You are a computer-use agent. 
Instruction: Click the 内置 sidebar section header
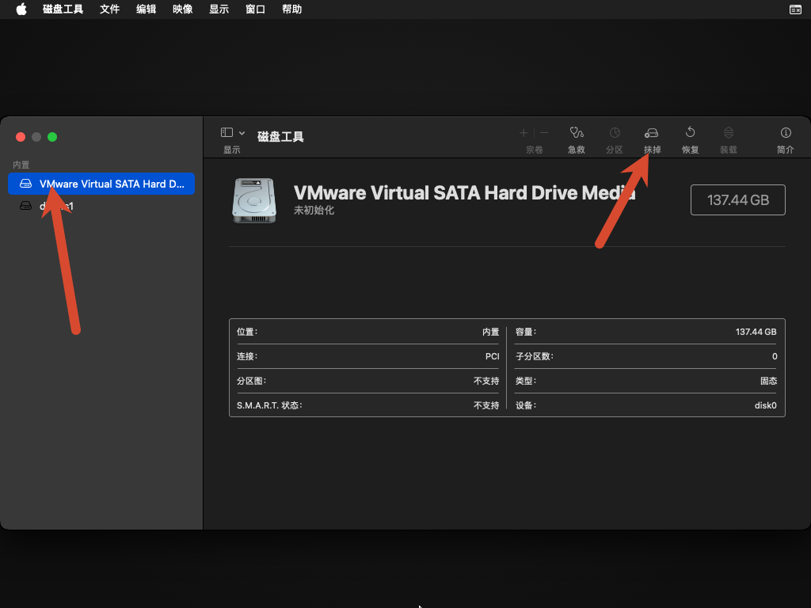(21, 165)
